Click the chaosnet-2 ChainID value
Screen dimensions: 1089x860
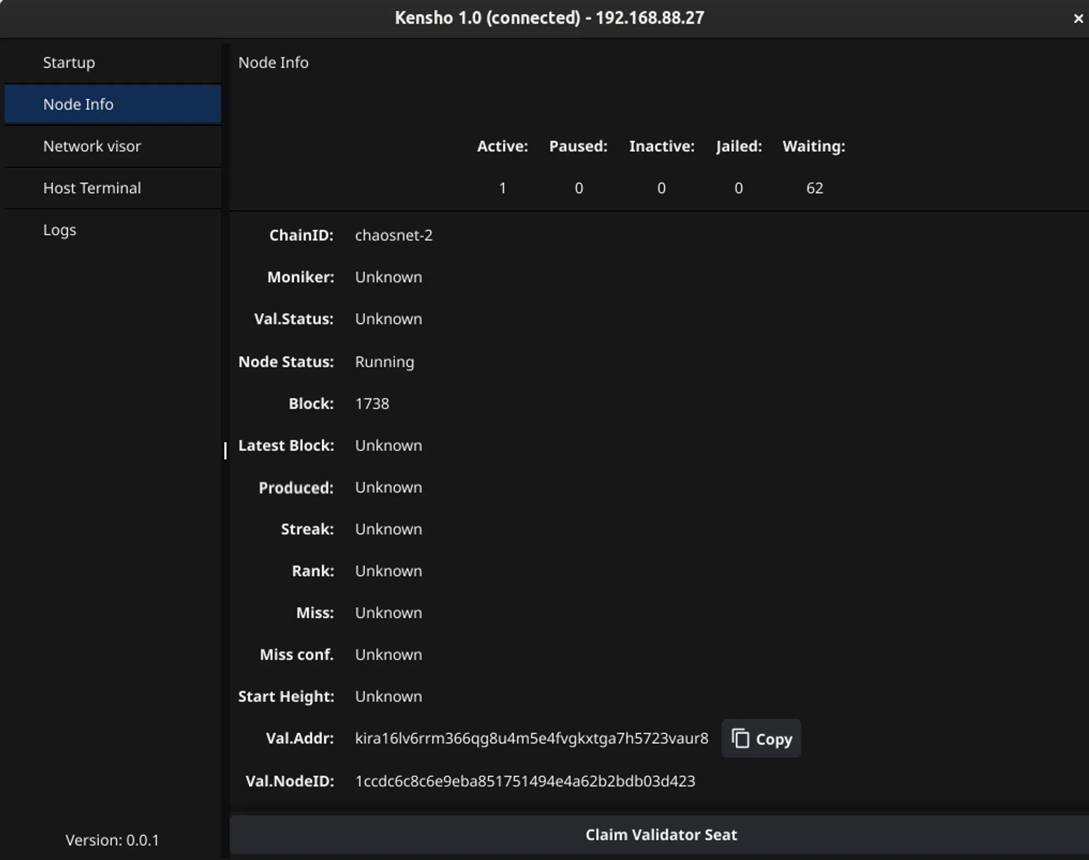tap(394, 235)
